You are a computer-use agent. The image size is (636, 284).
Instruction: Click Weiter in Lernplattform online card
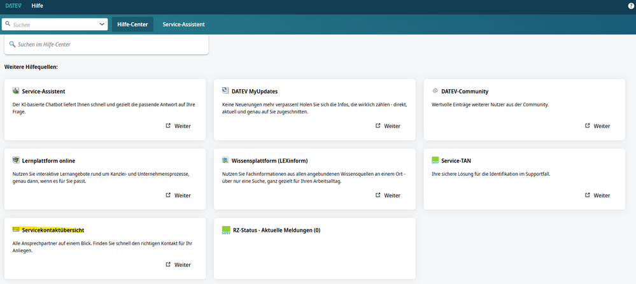point(183,195)
